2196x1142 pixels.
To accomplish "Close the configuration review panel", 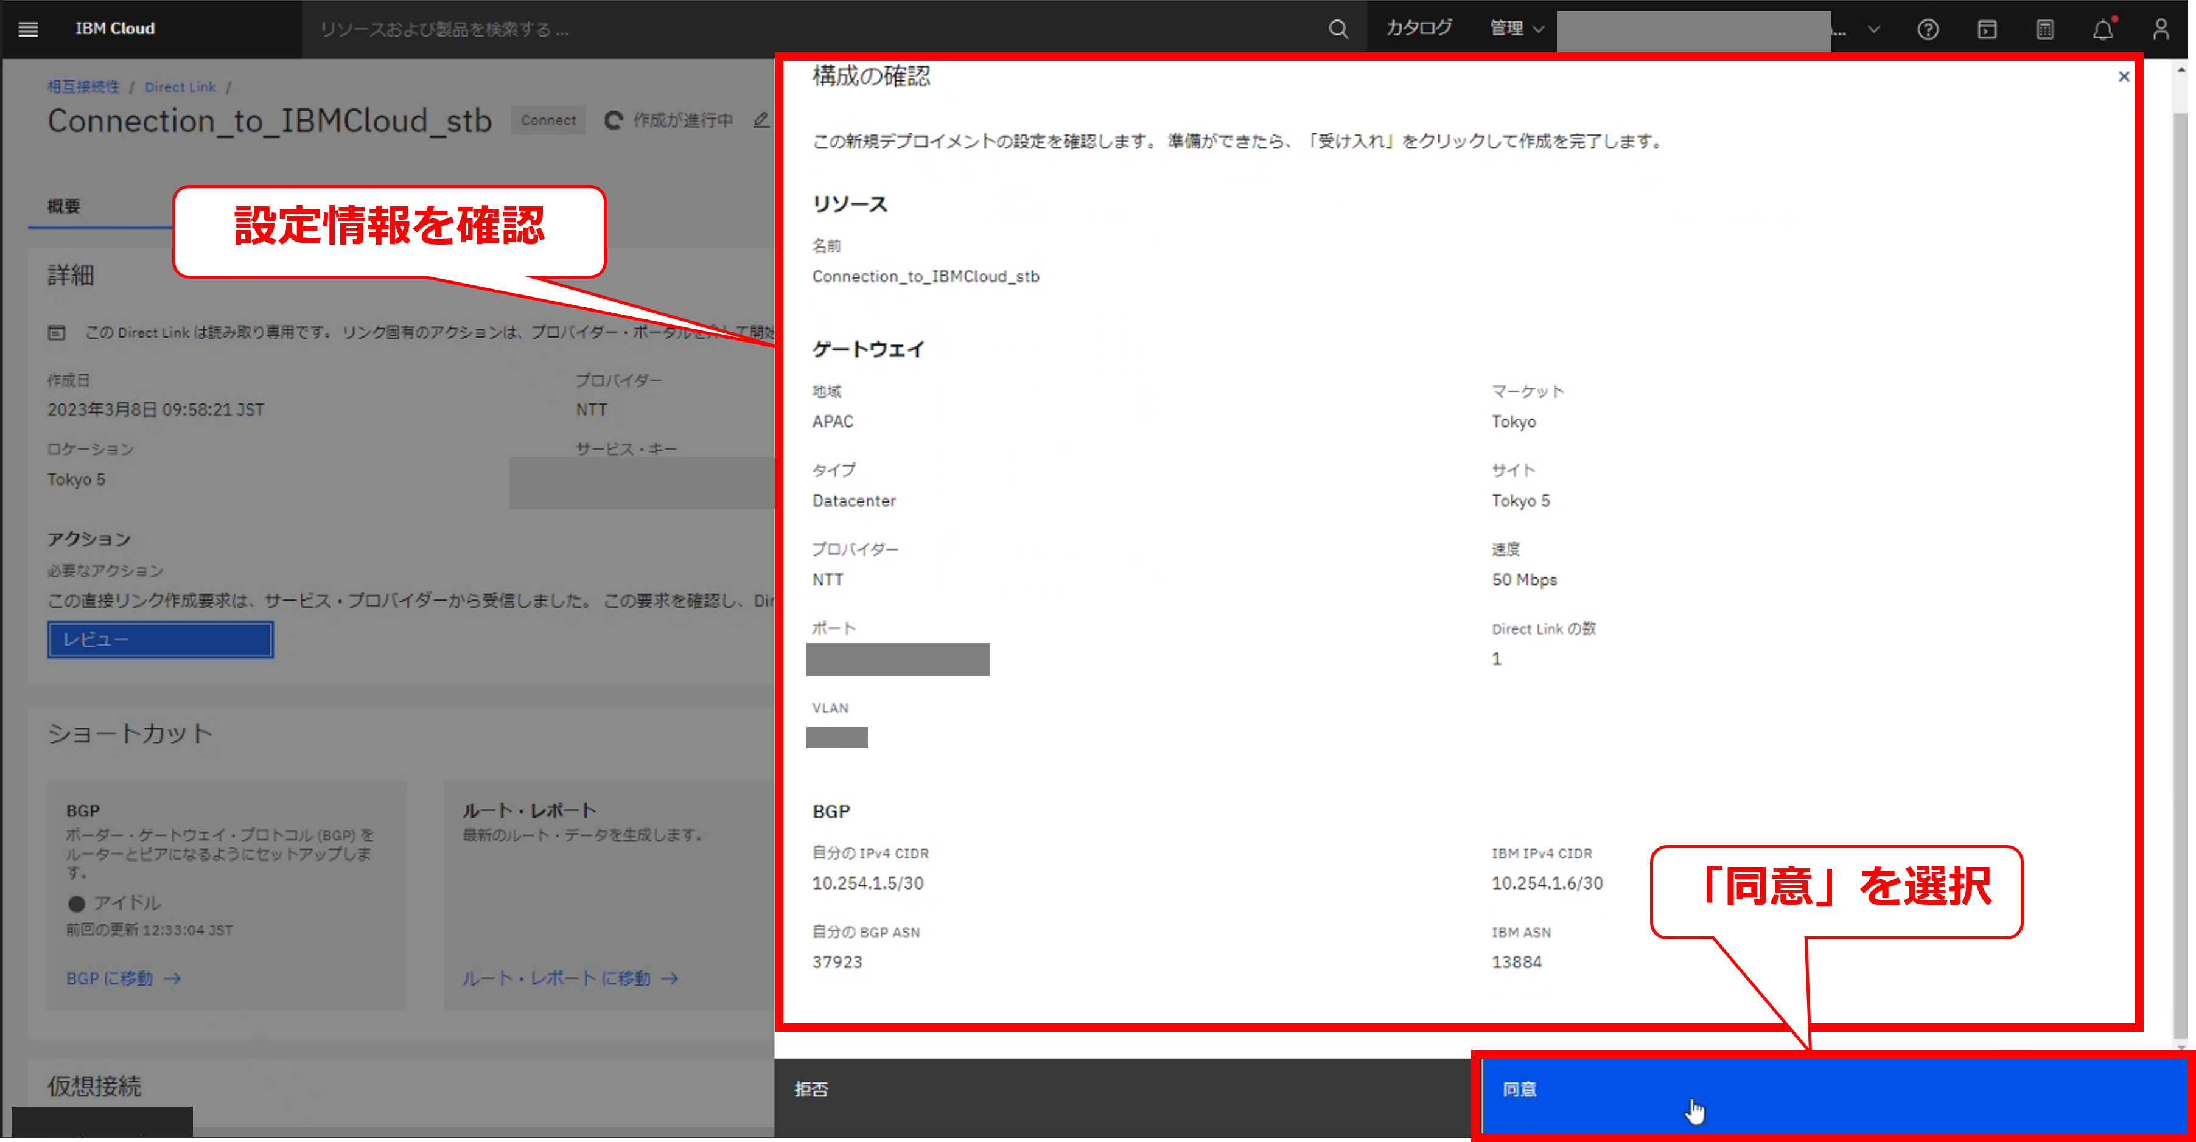I will [x=2124, y=77].
